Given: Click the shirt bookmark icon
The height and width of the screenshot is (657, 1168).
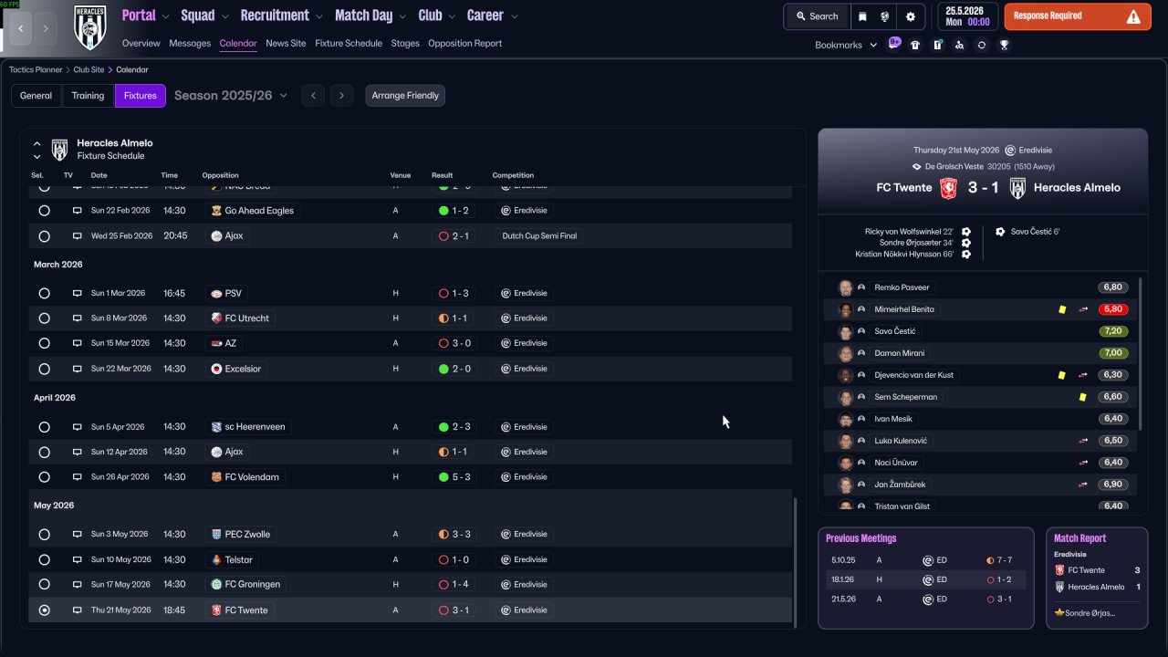Looking at the screenshot, I should click(x=915, y=45).
